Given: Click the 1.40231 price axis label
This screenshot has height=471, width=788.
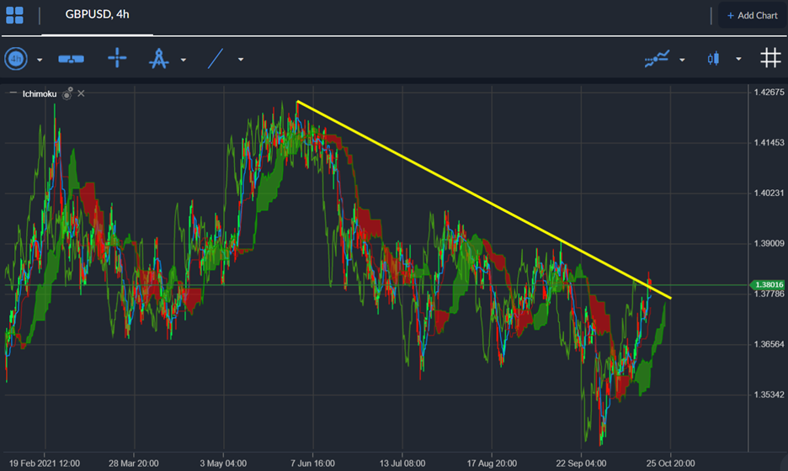Looking at the screenshot, I should click(769, 193).
